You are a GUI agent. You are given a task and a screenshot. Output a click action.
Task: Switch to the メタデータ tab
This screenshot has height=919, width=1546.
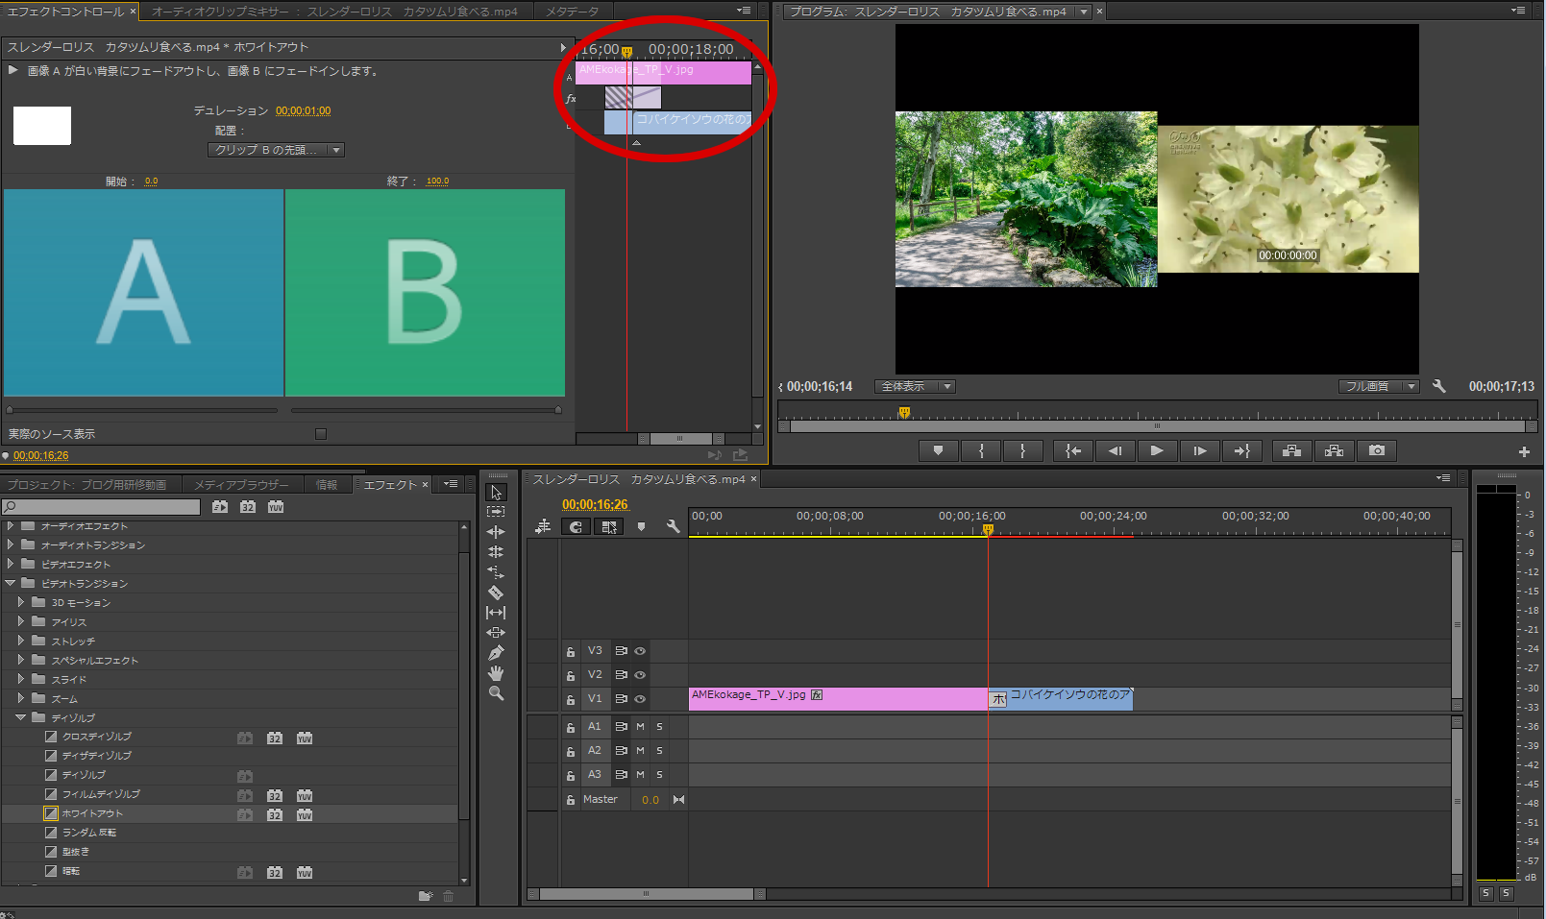572,12
